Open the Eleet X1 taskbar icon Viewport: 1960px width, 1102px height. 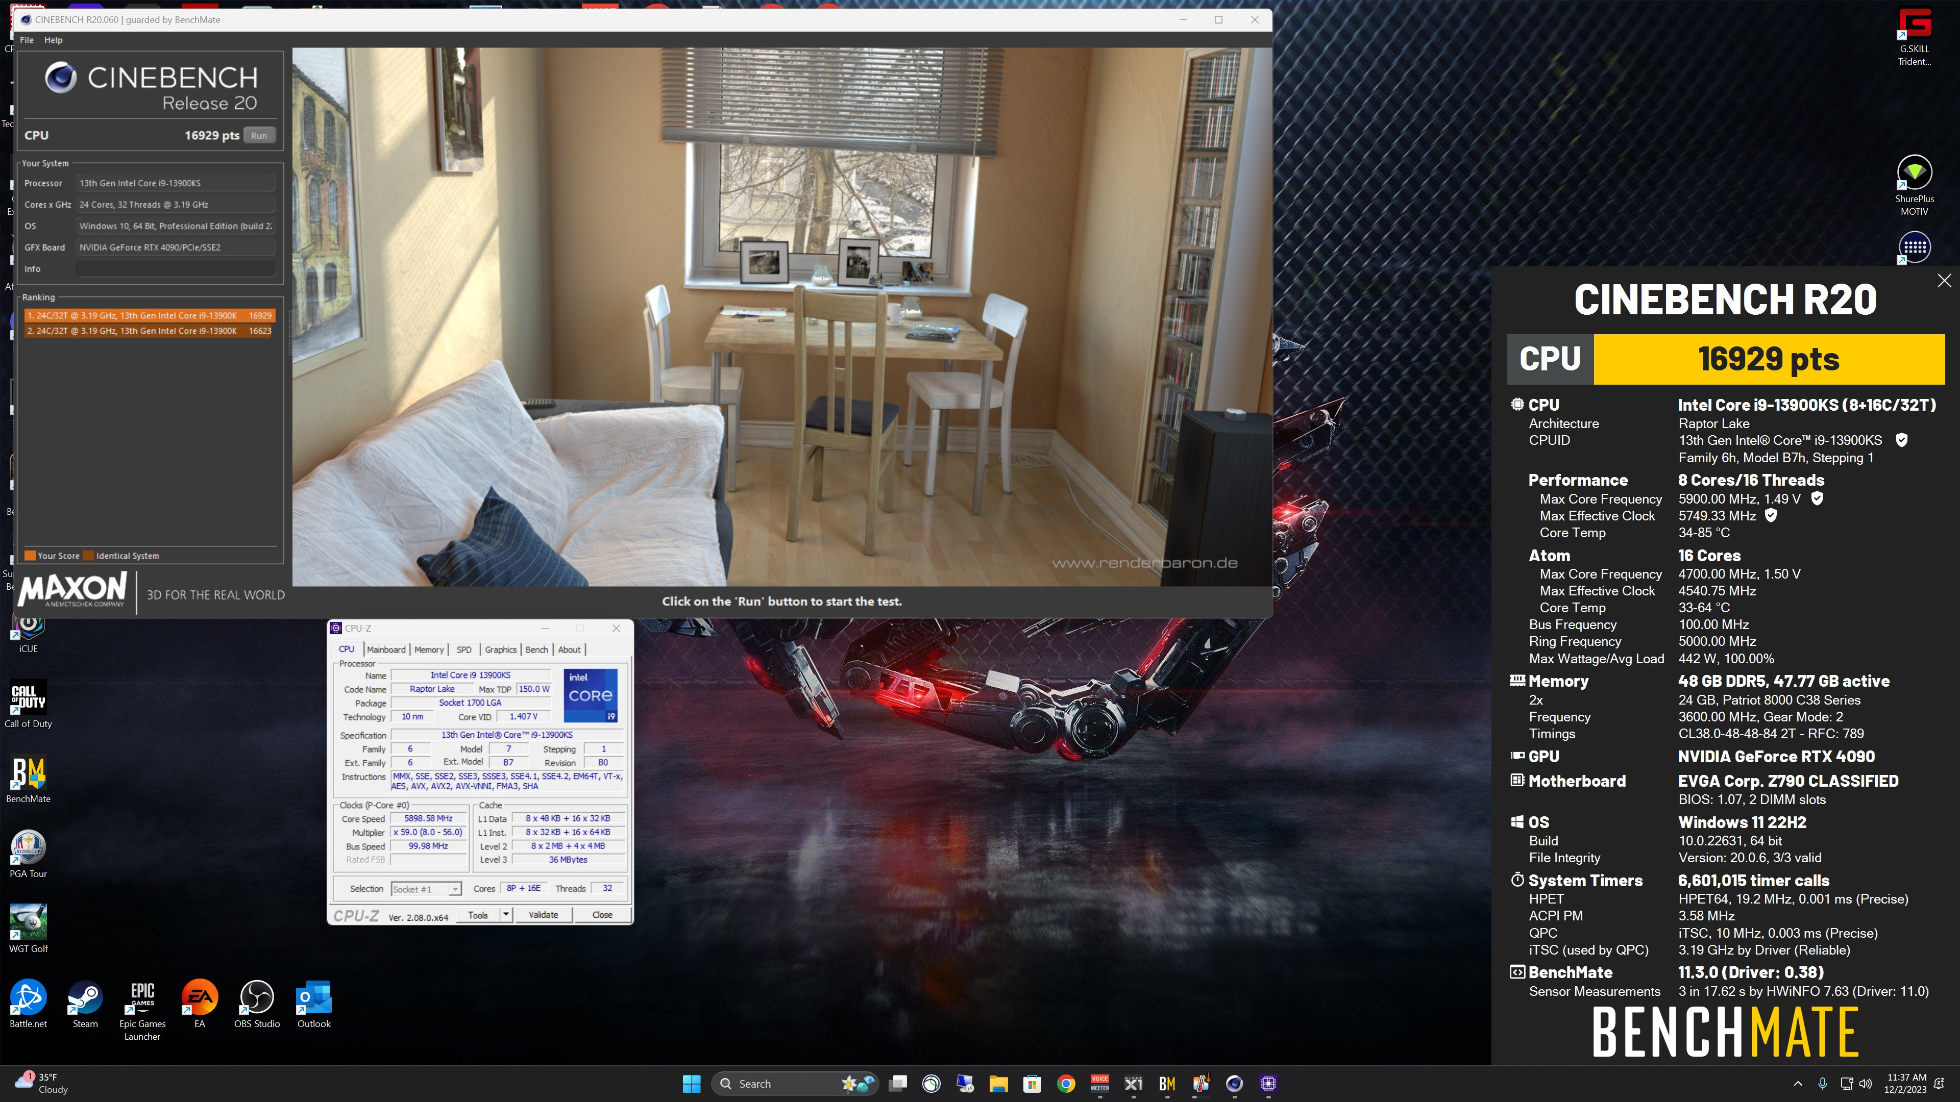point(1133,1084)
